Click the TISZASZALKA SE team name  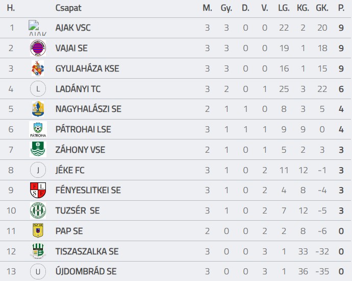(87, 251)
